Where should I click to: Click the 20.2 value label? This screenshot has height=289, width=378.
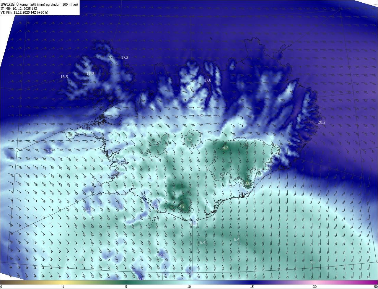coord(321,122)
